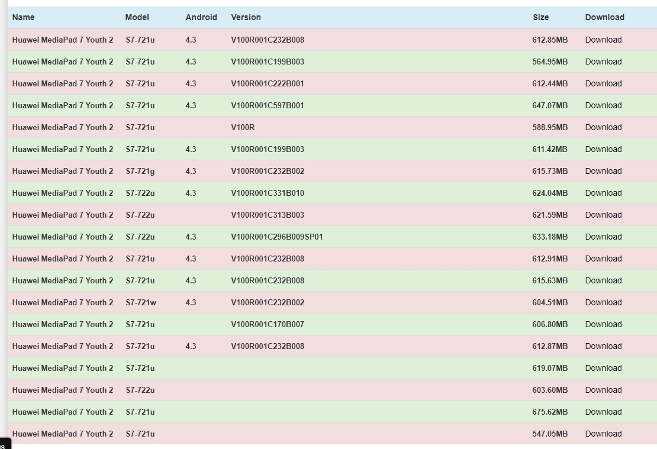Click the 588.95MB size value
Viewport: 657px width, 449px height.
point(550,127)
